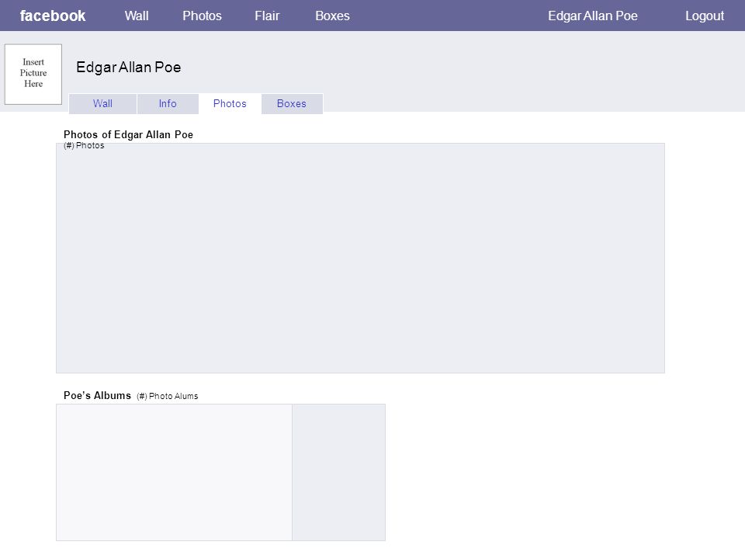Click the Logout link
The height and width of the screenshot is (559, 745).
click(705, 16)
